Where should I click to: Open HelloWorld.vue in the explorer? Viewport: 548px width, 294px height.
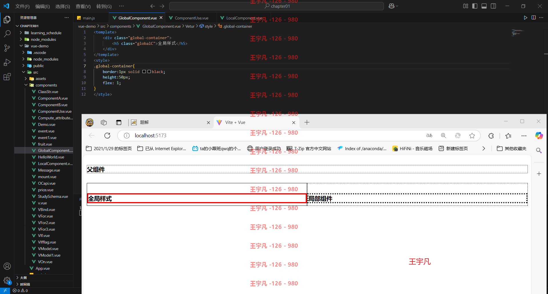tap(51, 157)
